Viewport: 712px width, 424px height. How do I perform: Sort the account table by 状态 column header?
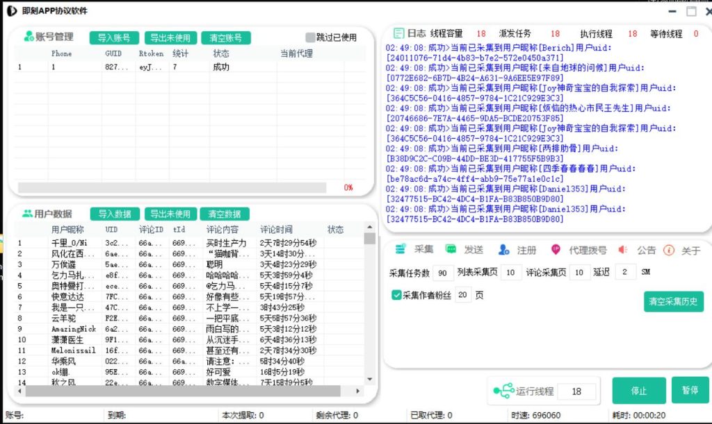pos(221,53)
